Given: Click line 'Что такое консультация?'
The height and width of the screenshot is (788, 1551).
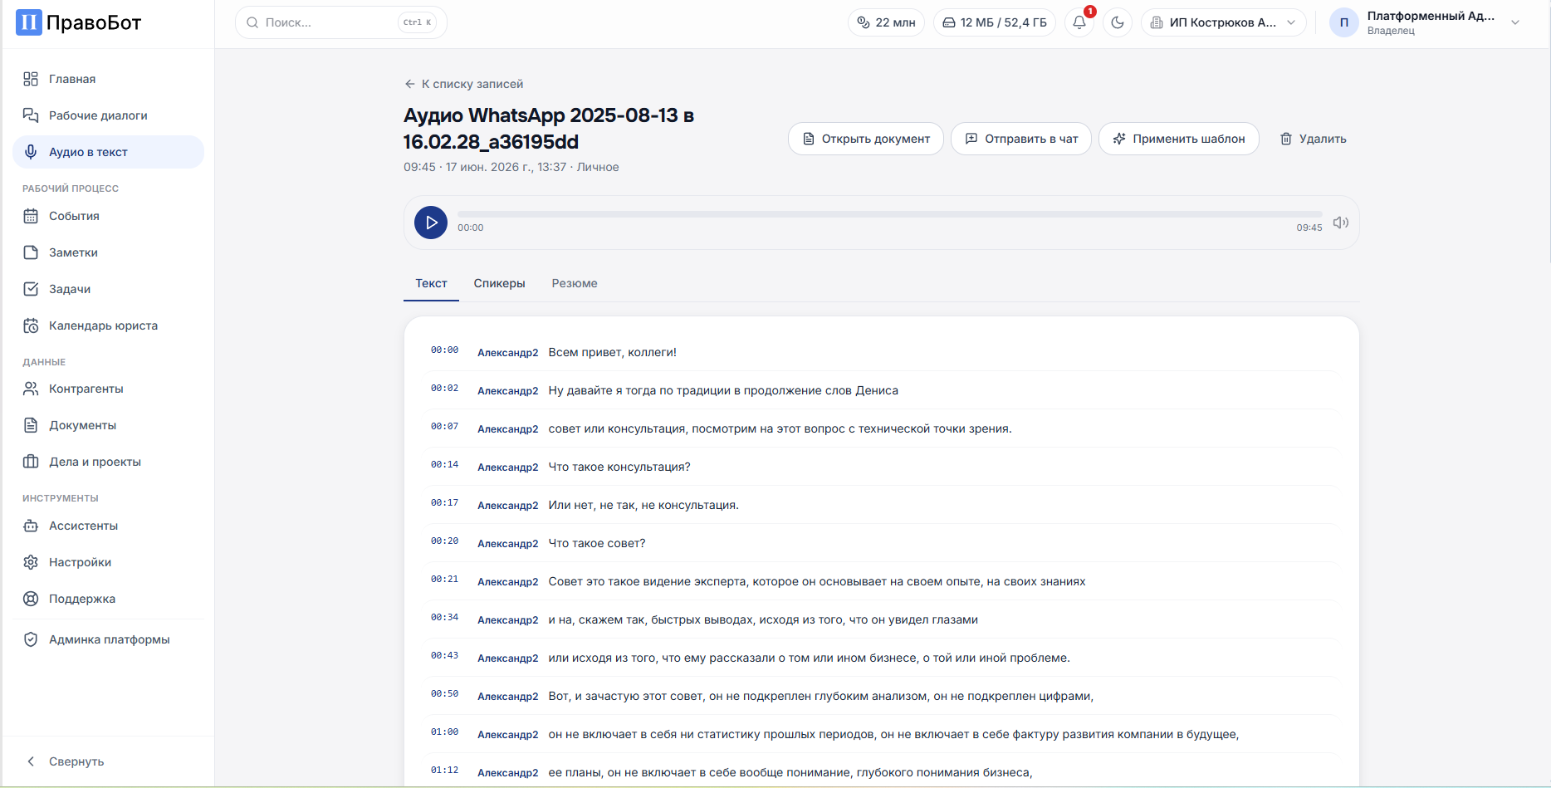Looking at the screenshot, I should point(619,467).
